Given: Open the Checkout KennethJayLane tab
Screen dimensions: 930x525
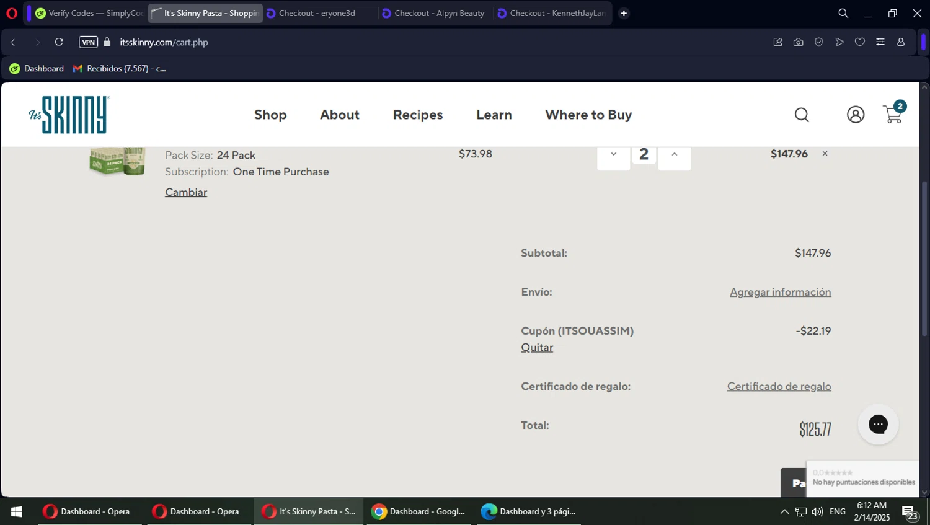Looking at the screenshot, I should point(552,13).
